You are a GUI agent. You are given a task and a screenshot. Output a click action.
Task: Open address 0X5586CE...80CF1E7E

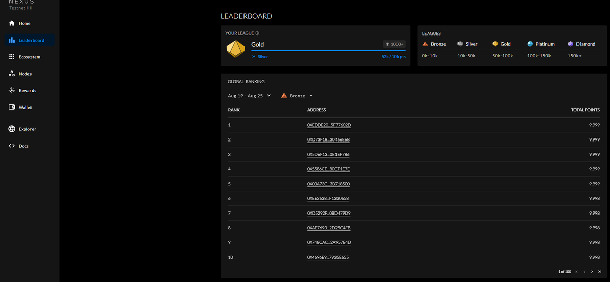(328, 169)
